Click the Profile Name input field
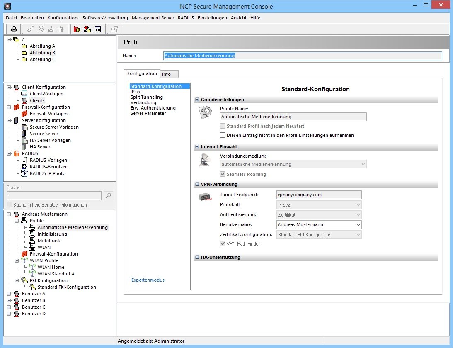 [x=293, y=117]
